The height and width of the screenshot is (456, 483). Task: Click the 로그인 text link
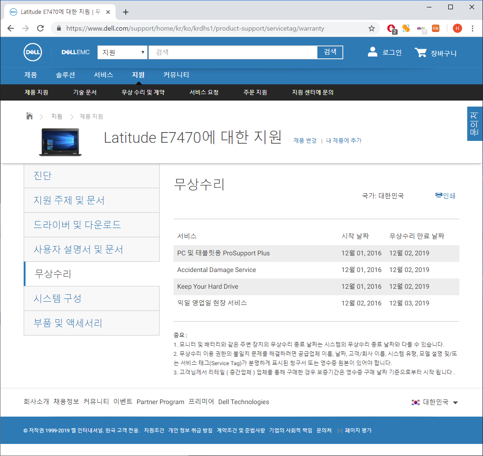392,53
